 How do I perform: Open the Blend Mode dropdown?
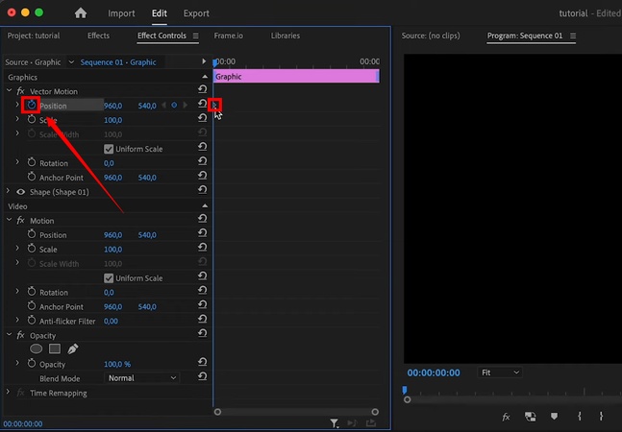pos(142,378)
